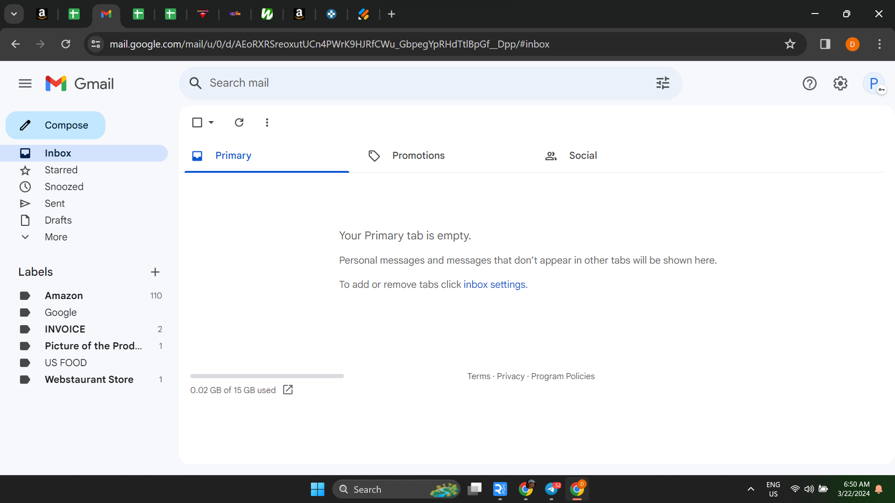Click the Compose button

coord(55,125)
